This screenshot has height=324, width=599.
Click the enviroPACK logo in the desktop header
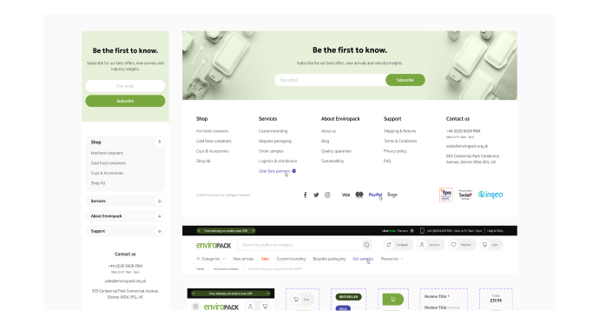pyautogui.click(x=214, y=245)
